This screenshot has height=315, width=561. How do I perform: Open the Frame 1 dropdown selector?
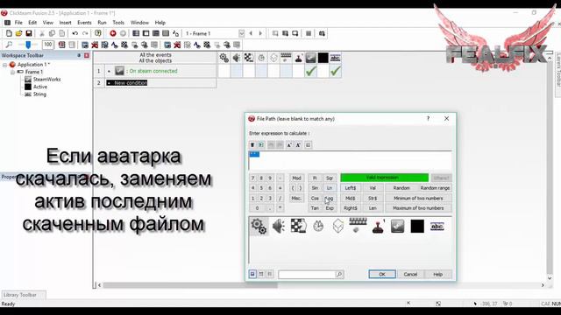coord(242,33)
